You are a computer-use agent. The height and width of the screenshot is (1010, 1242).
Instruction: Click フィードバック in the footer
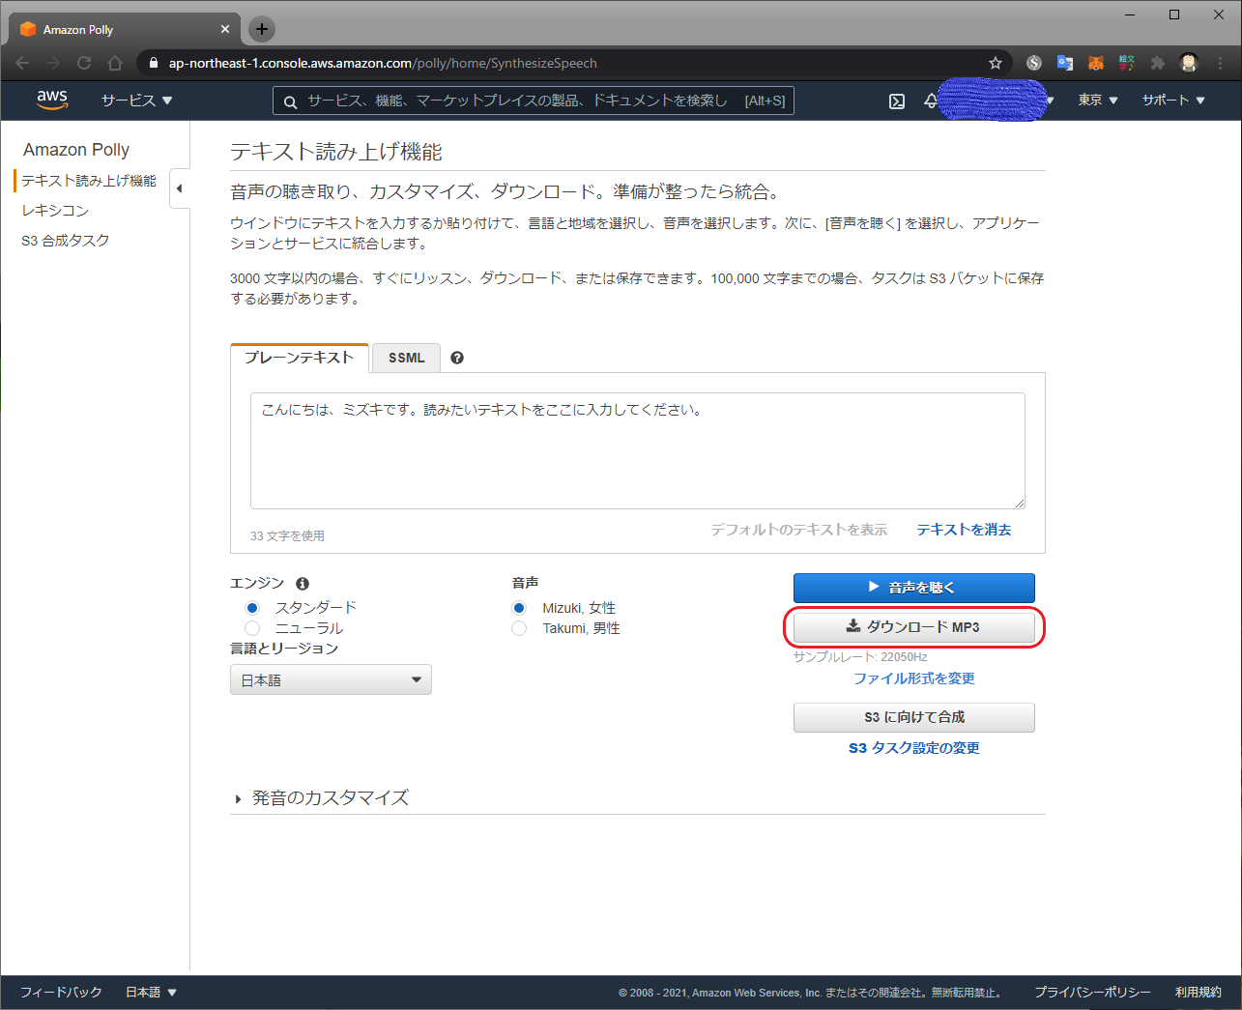point(61,993)
